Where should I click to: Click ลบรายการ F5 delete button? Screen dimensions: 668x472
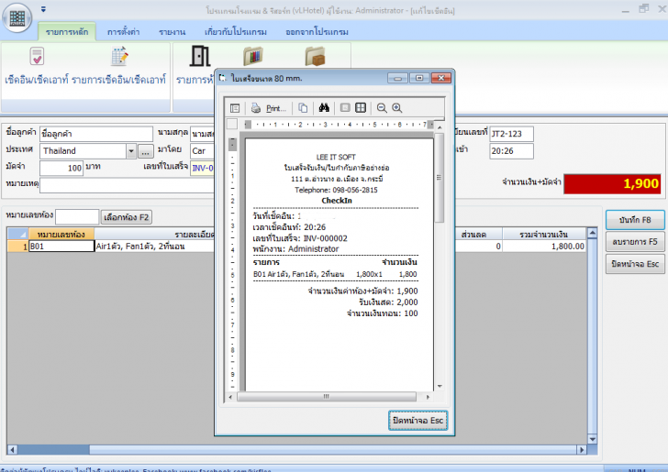tap(635, 242)
